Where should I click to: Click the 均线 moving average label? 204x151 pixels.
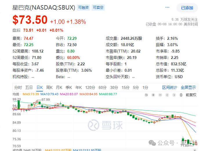click(16, 94)
